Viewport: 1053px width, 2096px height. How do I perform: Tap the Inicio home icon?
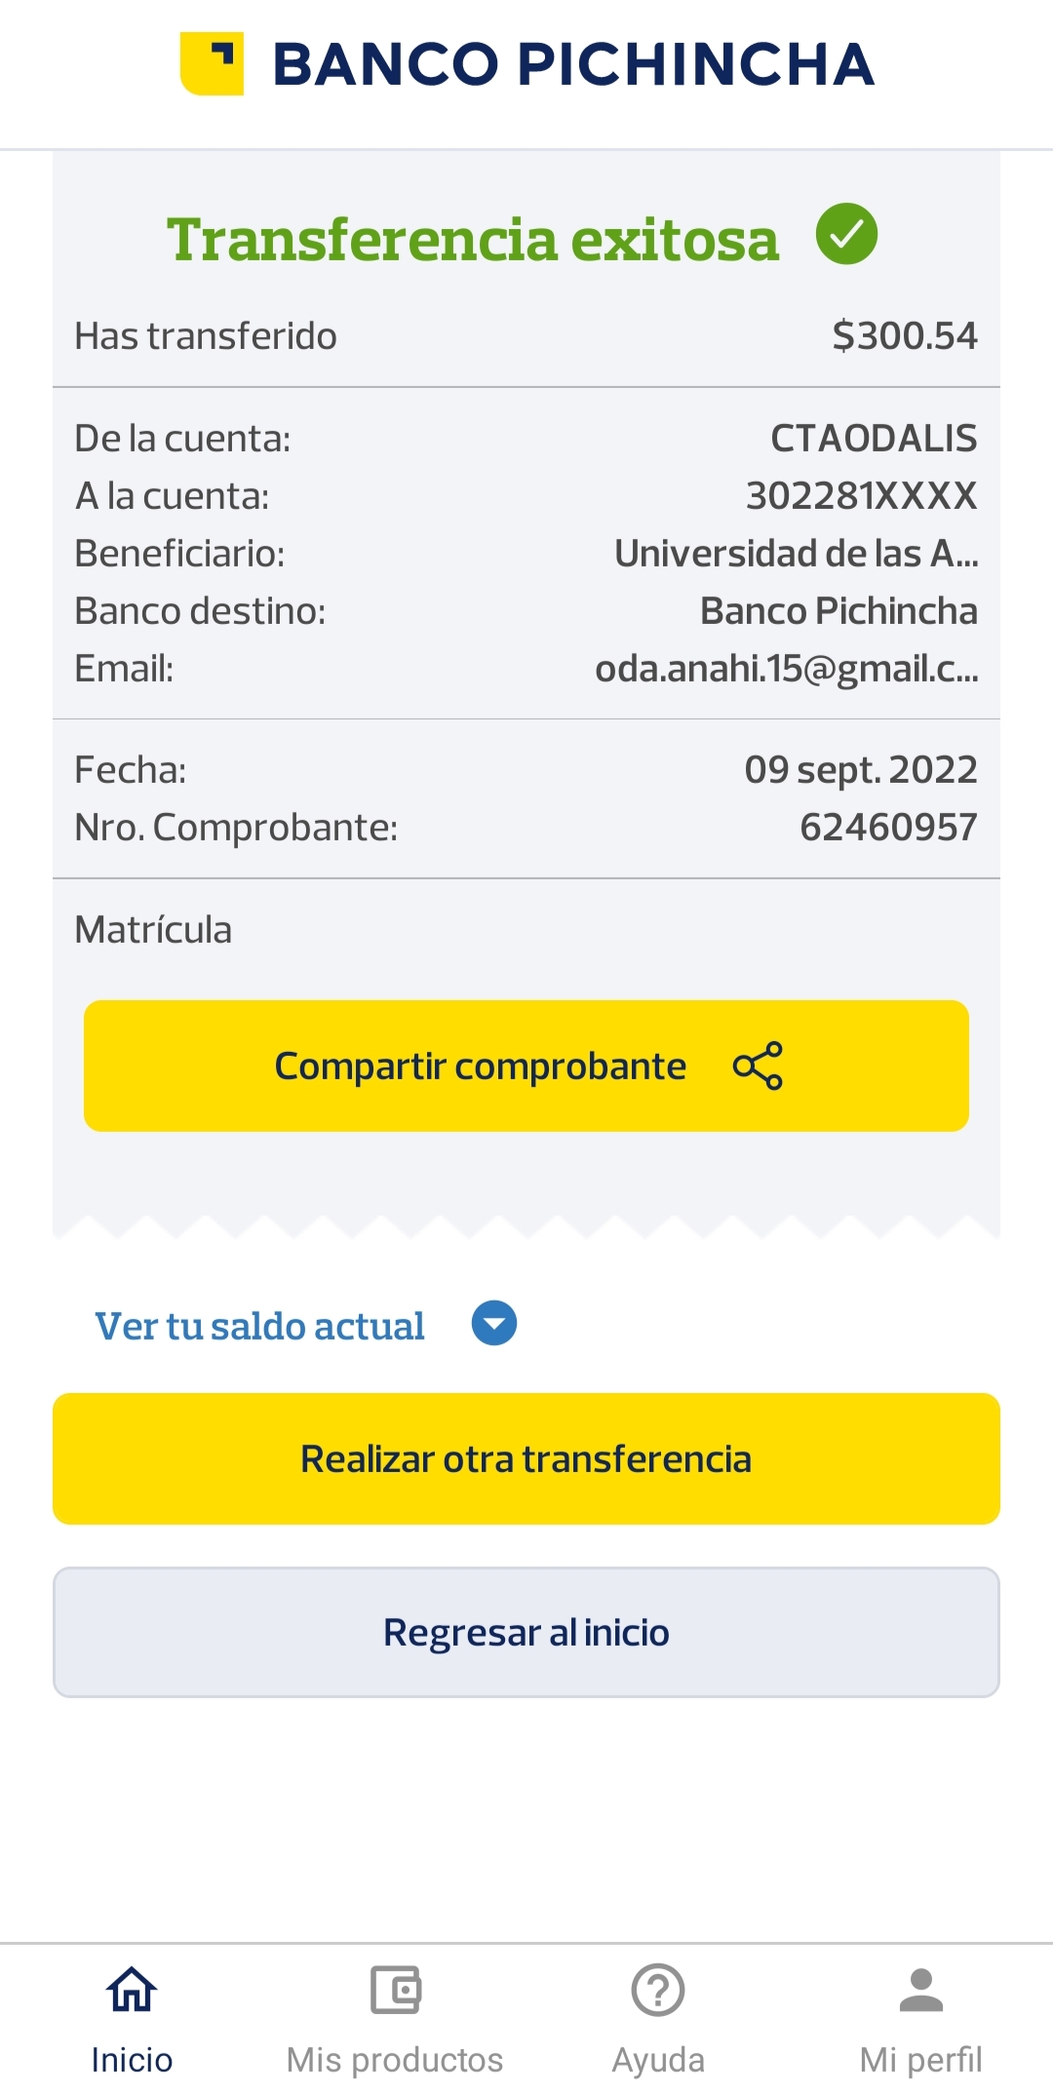click(132, 1990)
